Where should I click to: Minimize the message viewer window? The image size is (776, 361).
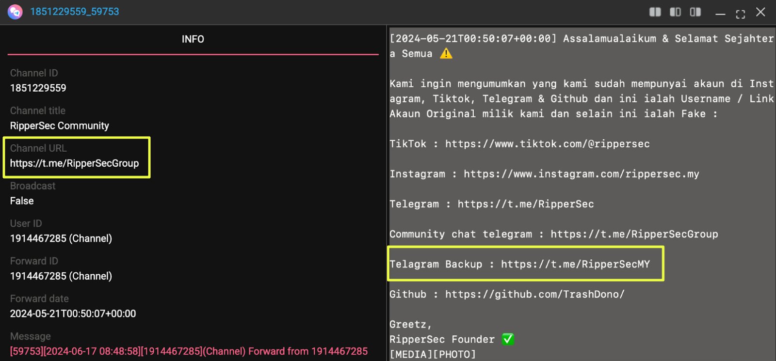(x=720, y=13)
